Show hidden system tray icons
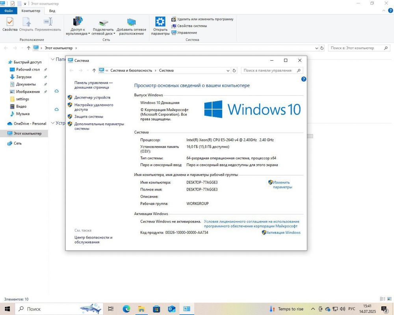The width and height of the screenshot is (394, 315). click(313, 309)
